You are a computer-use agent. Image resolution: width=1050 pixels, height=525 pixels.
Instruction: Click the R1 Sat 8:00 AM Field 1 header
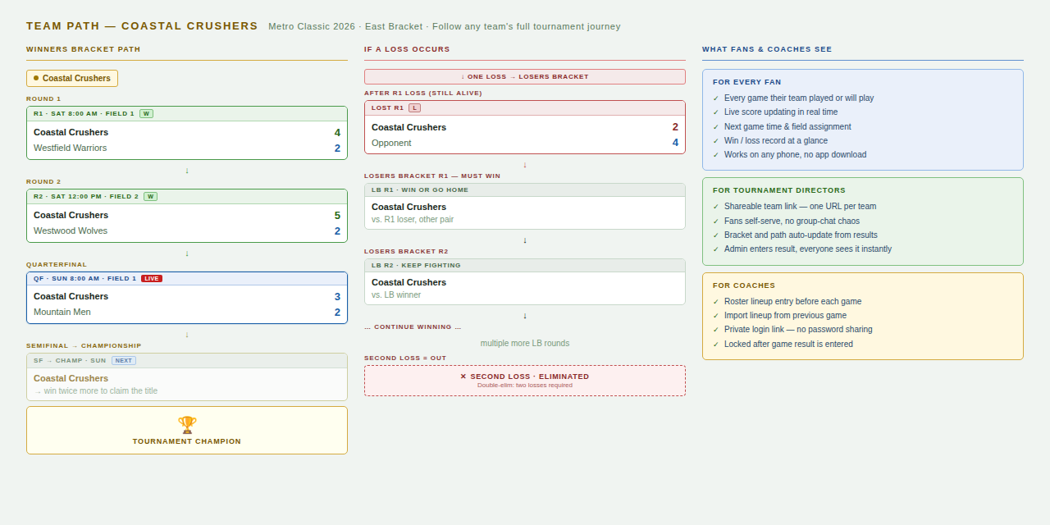[x=187, y=114]
